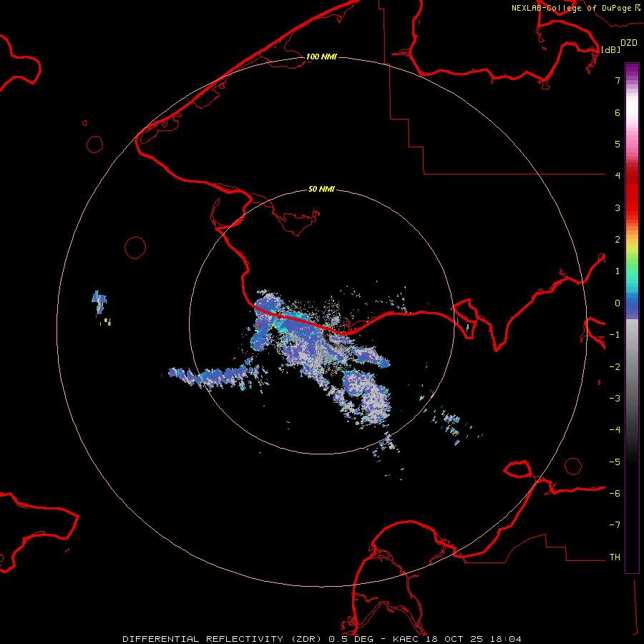Click the scale label reading 2
Screen dimensions: 644x644
(618, 240)
